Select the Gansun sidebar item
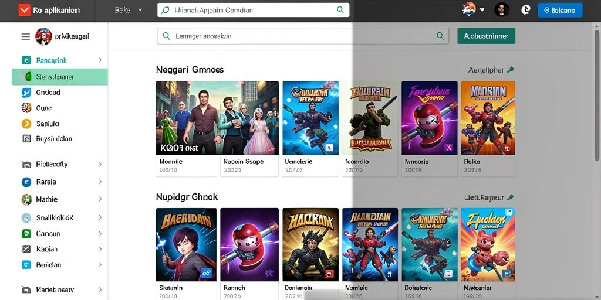The image size is (601, 300). pyautogui.click(x=60, y=233)
